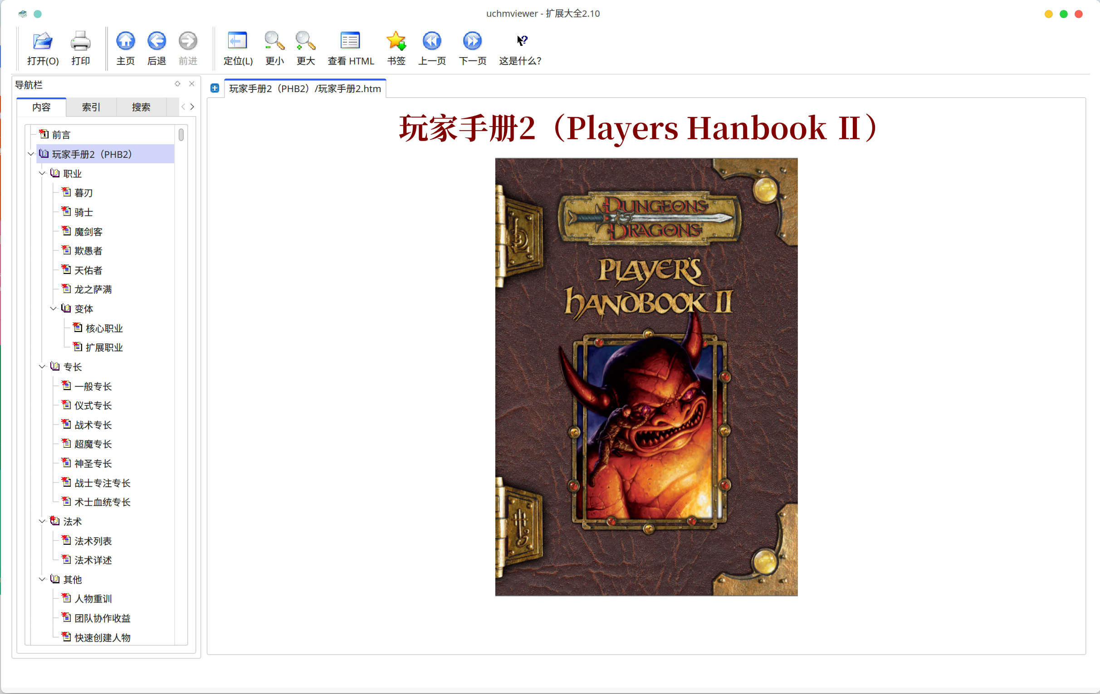Click the Open file toolbar icon
Screen dimensions: 1100x694
43,42
